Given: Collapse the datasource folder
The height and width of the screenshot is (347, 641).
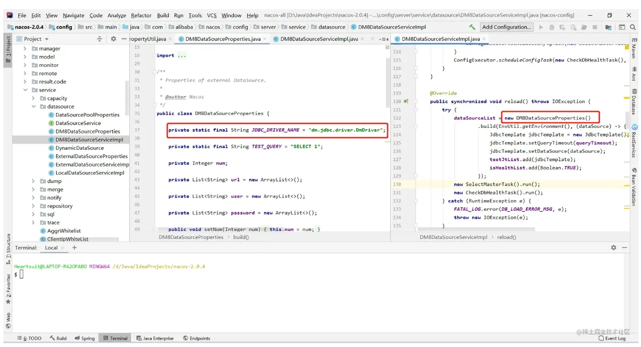Looking at the screenshot, I should (33, 106).
